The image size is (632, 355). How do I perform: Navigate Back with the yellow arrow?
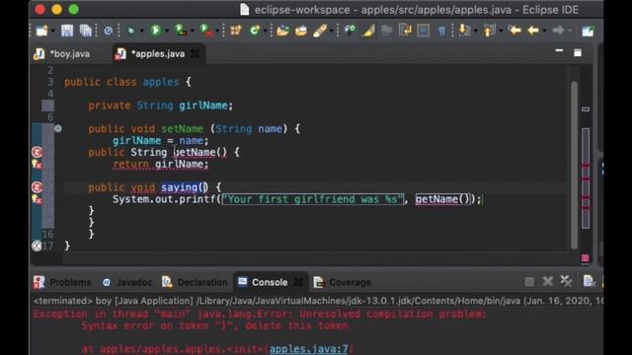[x=533, y=31]
